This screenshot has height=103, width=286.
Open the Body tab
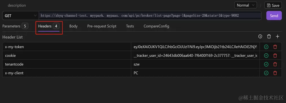click(x=73, y=26)
